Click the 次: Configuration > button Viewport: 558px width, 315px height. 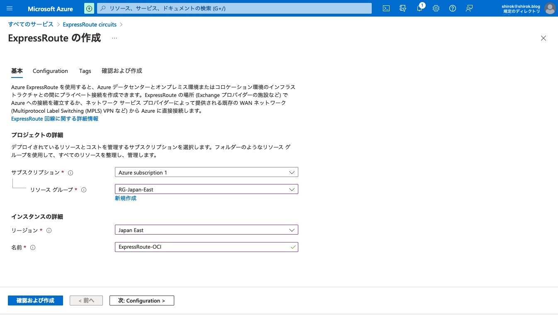[142, 300]
